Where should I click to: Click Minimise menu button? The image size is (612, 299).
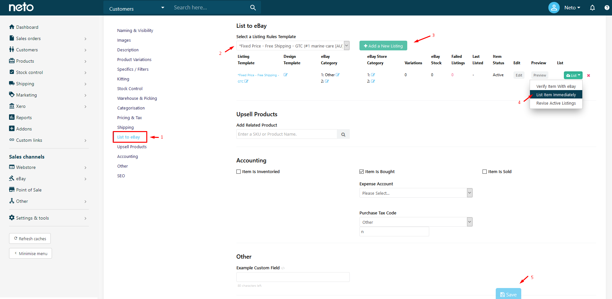pyautogui.click(x=30, y=253)
